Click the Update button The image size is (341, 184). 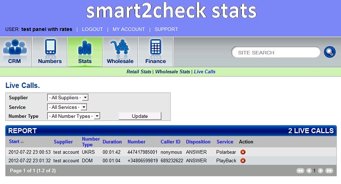(140, 116)
